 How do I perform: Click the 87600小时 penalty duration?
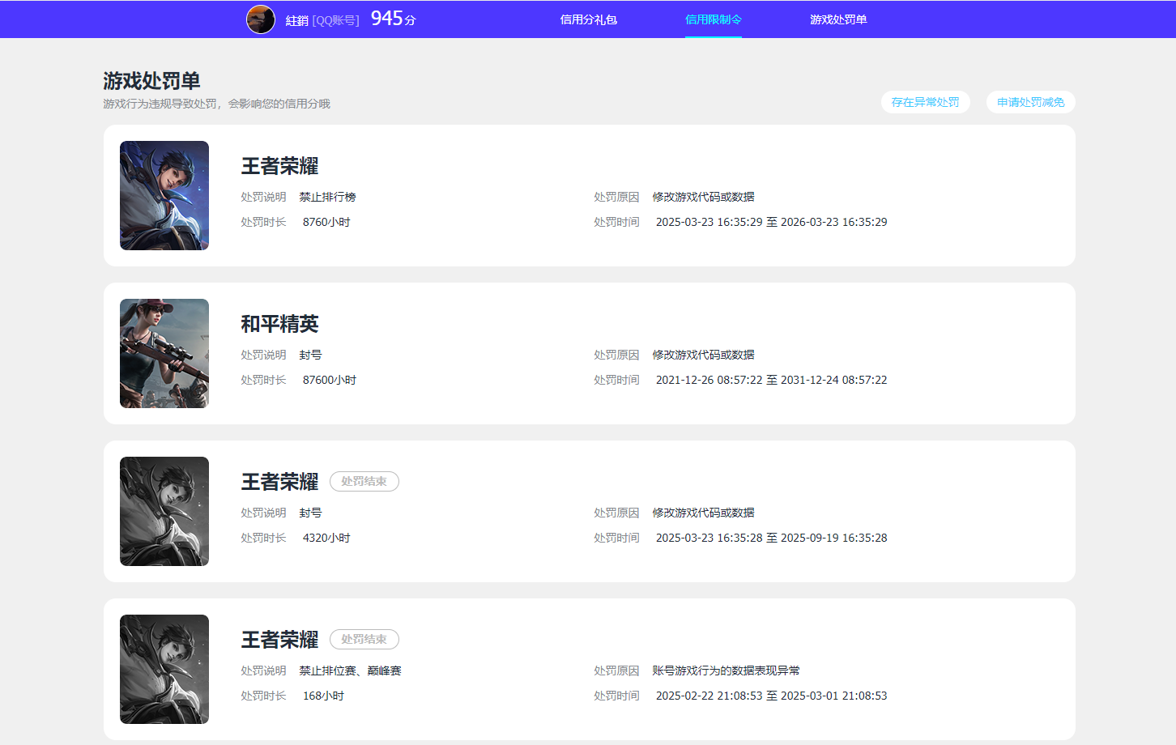329,380
